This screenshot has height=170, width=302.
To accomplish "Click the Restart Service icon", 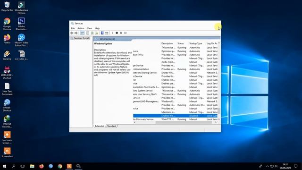I will click(126, 33).
